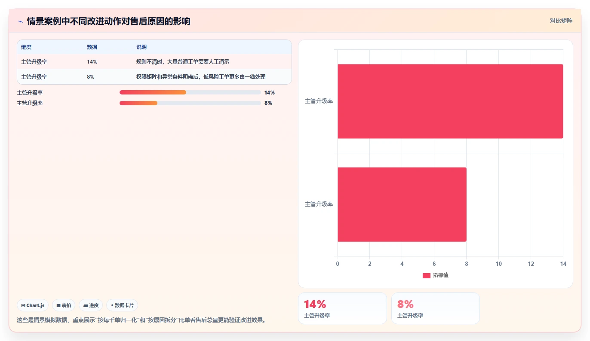Click the y-axis label of the upper bar

pos(319,101)
